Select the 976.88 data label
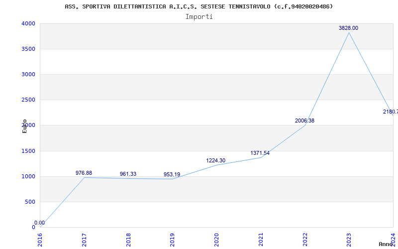 [x=84, y=173]
